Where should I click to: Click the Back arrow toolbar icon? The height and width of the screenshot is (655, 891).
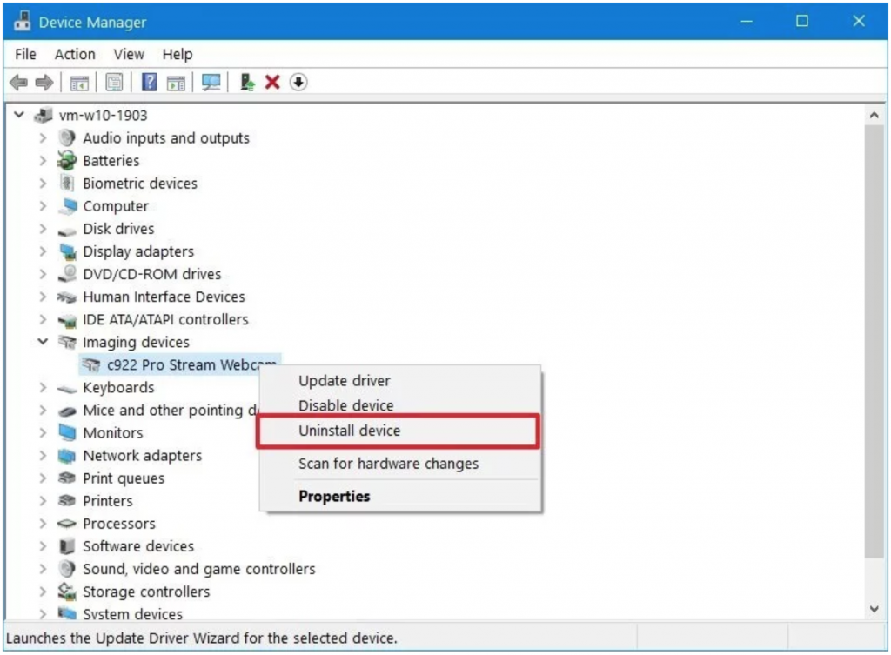(x=19, y=83)
